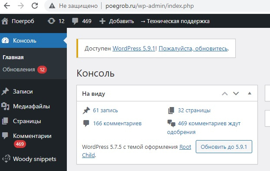Click the address bar URL poegrob.ru
This screenshot has height=171, width=270.
point(149,6)
